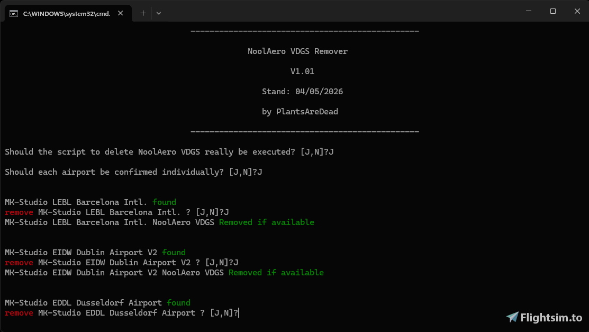
Task: Open the new tab profile dropdown
Action: pyautogui.click(x=159, y=13)
